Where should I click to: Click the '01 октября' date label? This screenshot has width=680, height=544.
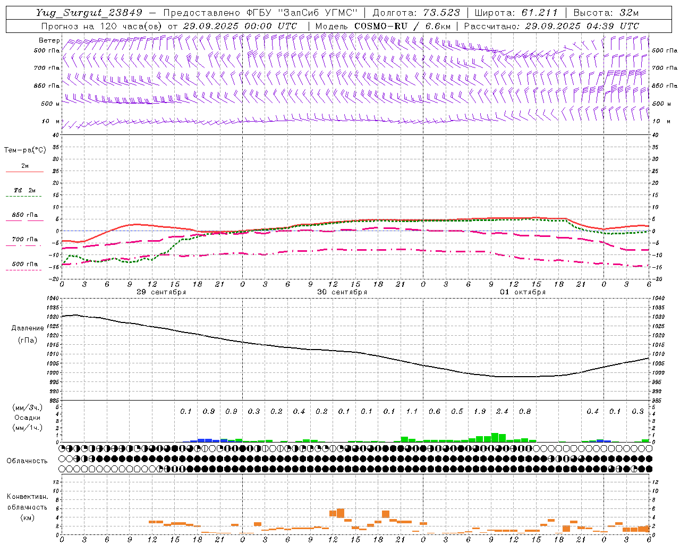point(523,292)
